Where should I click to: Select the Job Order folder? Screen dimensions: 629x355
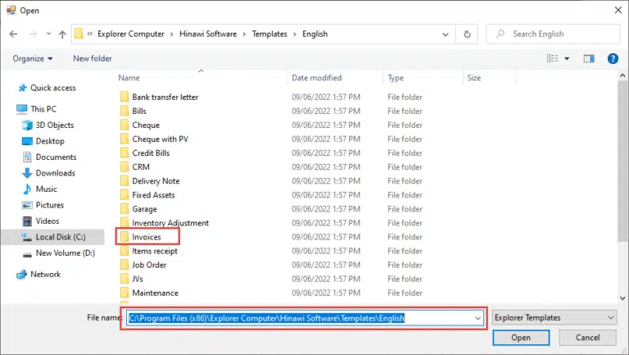pos(143,265)
